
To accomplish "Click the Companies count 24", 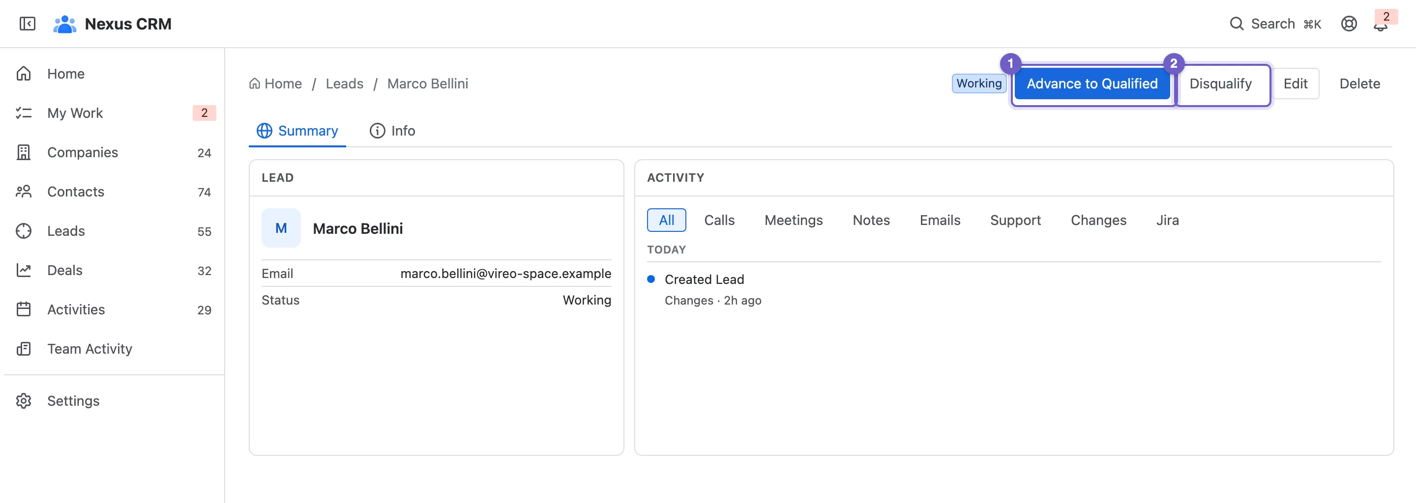I will point(204,153).
